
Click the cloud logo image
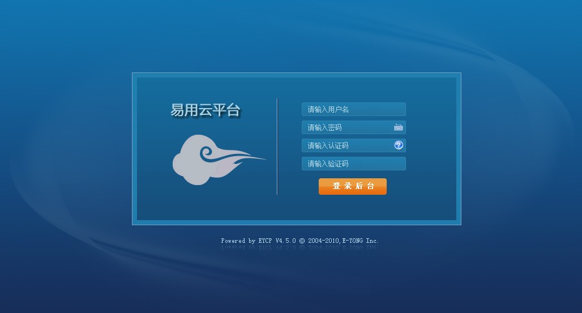219,160
